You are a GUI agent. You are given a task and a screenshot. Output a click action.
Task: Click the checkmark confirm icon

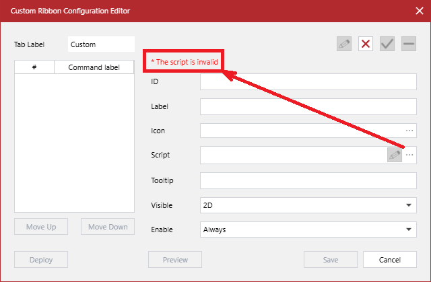387,44
